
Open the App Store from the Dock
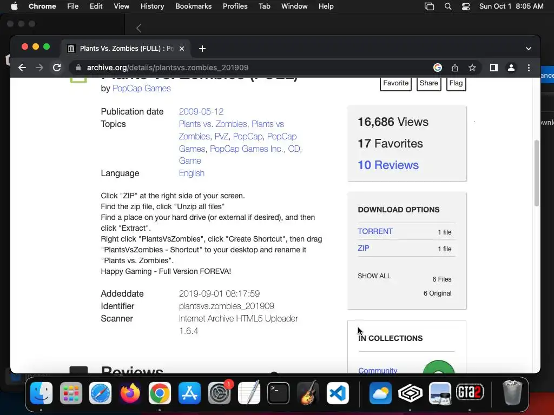coord(189,393)
